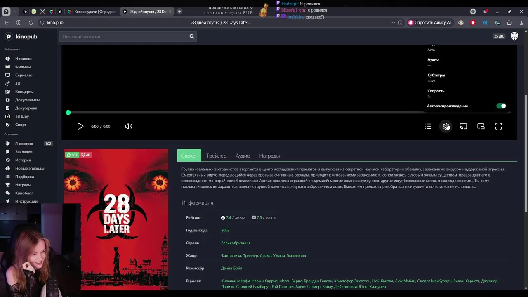Click the release year 2002 link

pyautogui.click(x=225, y=230)
